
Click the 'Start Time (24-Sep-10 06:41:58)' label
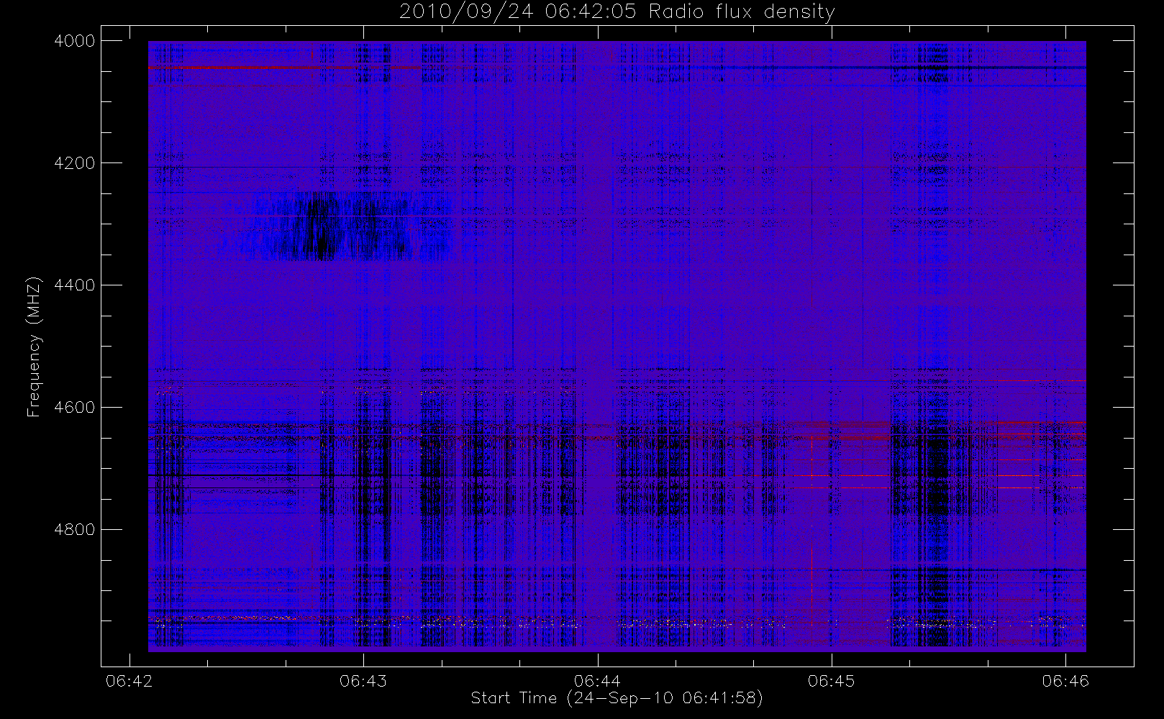[617, 698]
